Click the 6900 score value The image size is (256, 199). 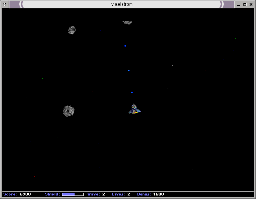click(x=25, y=194)
